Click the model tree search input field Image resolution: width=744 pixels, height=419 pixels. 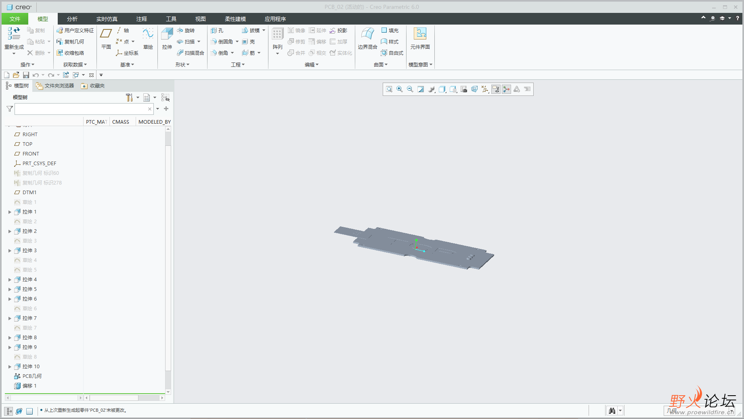(x=84, y=109)
